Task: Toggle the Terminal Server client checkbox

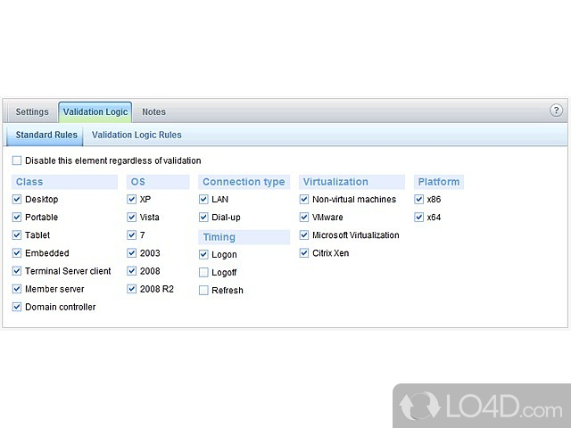Action: point(17,271)
